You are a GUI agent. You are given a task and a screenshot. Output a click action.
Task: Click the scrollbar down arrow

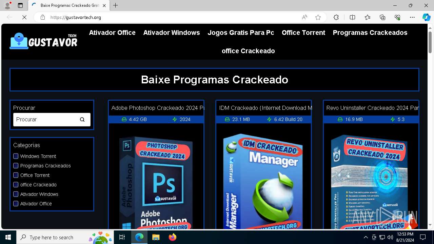[430, 225]
